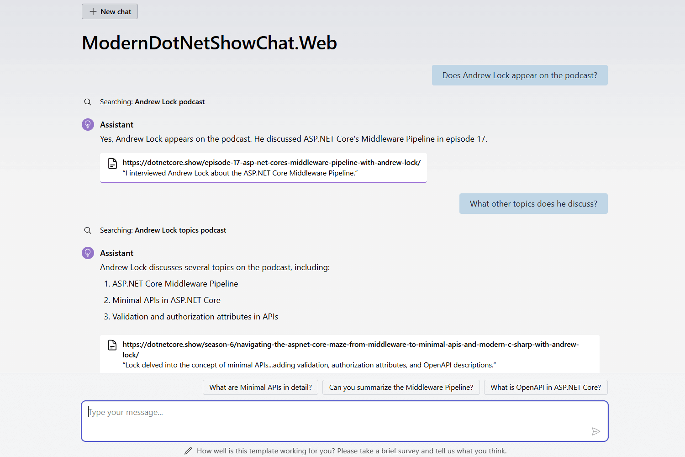Click the send message arrow icon

pyautogui.click(x=595, y=431)
